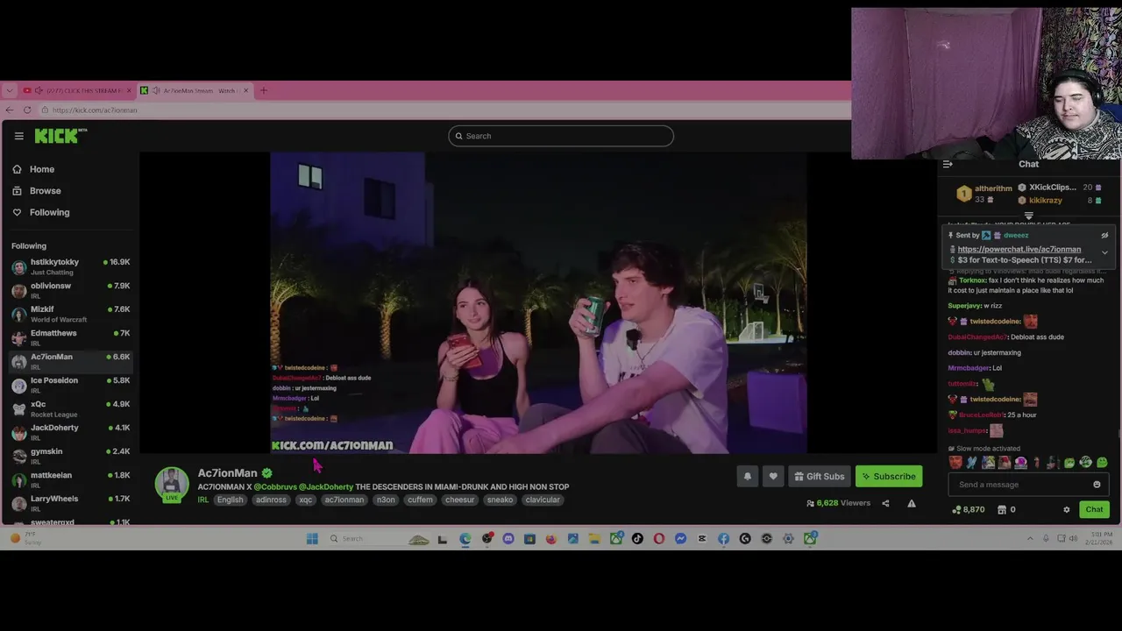Unpin the pinned chat message
Screen dimensions: 1122x631
pos(1104,235)
